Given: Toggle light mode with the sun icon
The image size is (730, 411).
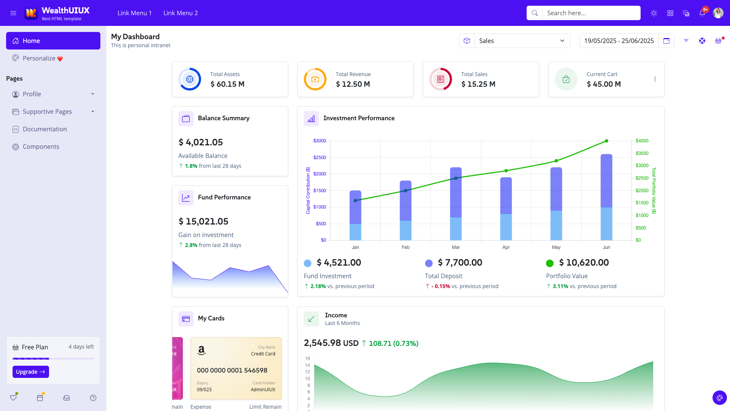Looking at the screenshot, I should (x=654, y=13).
